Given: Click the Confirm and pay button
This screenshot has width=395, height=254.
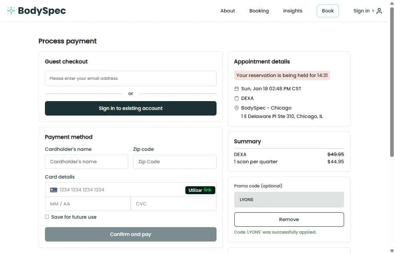Looking at the screenshot, I should point(130,234).
